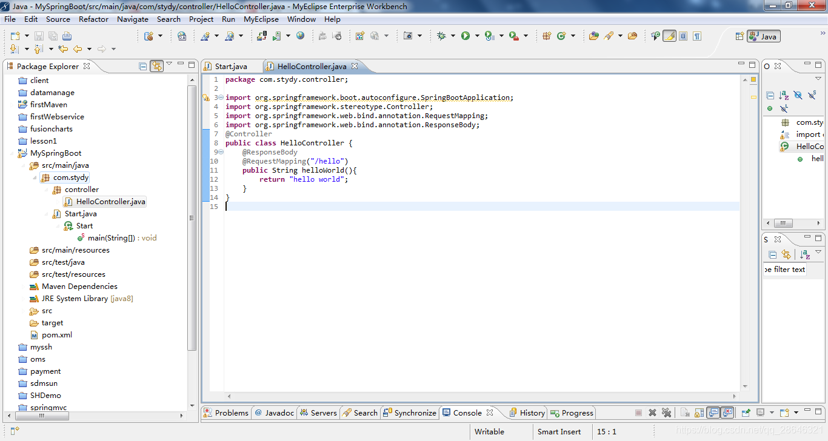
Task: Open the Source menu
Action: [58, 19]
